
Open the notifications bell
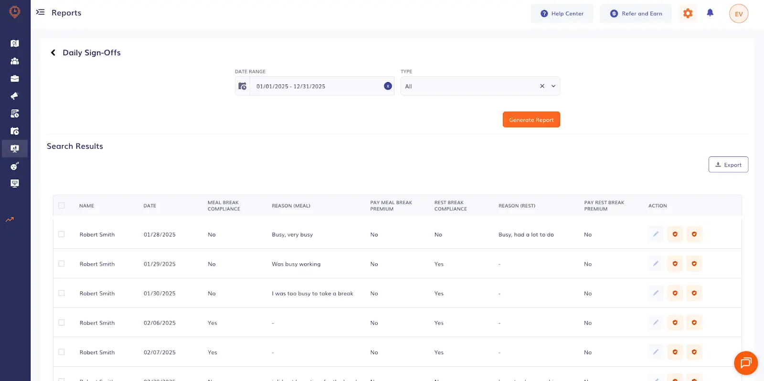pyautogui.click(x=710, y=13)
